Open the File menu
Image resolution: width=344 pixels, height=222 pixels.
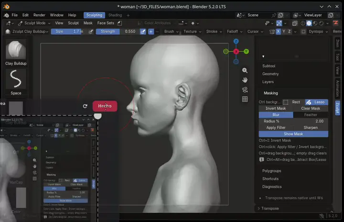pos(15,15)
